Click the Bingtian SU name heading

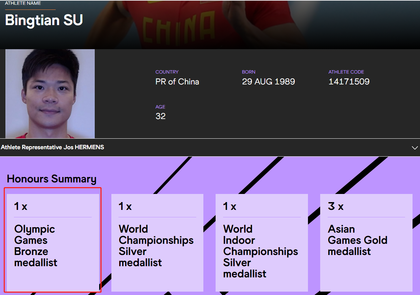44,20
